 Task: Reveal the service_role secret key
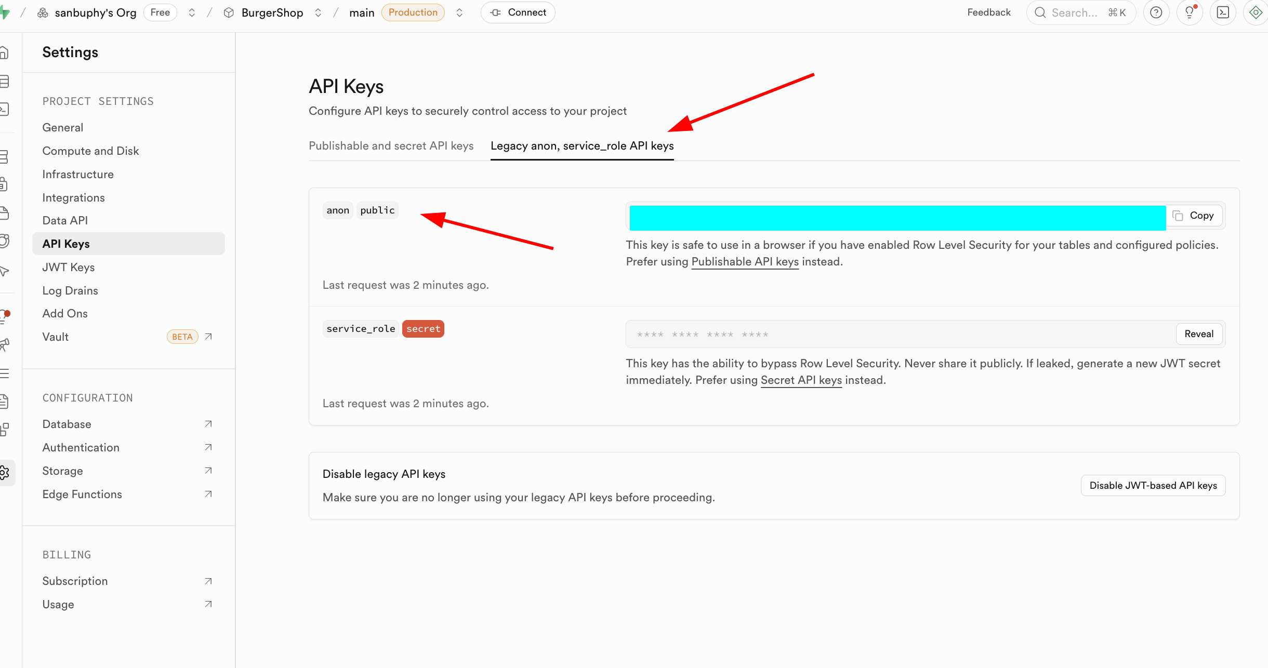1198,334
